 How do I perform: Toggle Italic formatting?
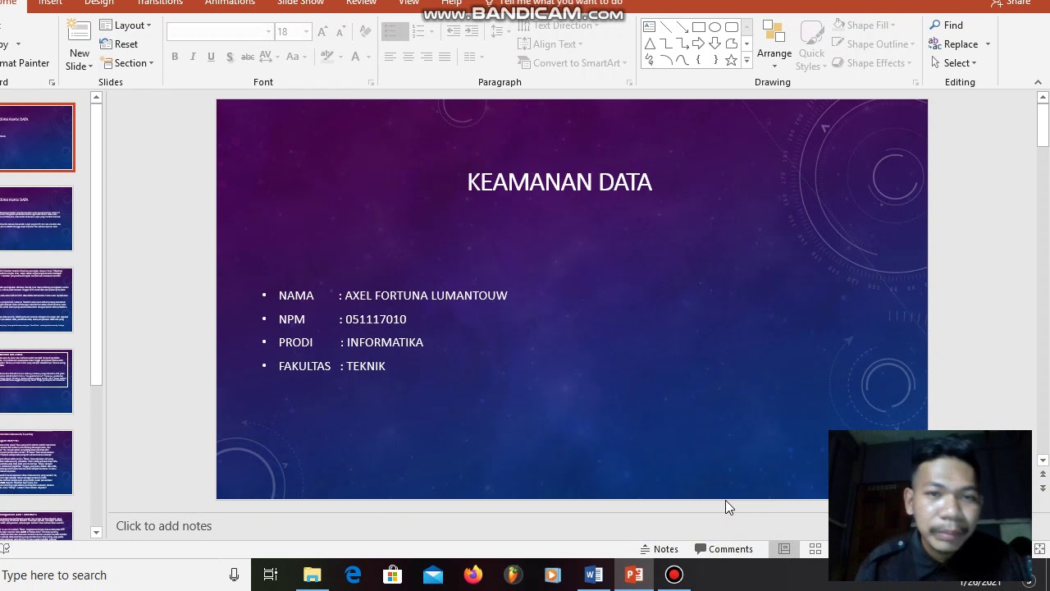pos(193,57)
